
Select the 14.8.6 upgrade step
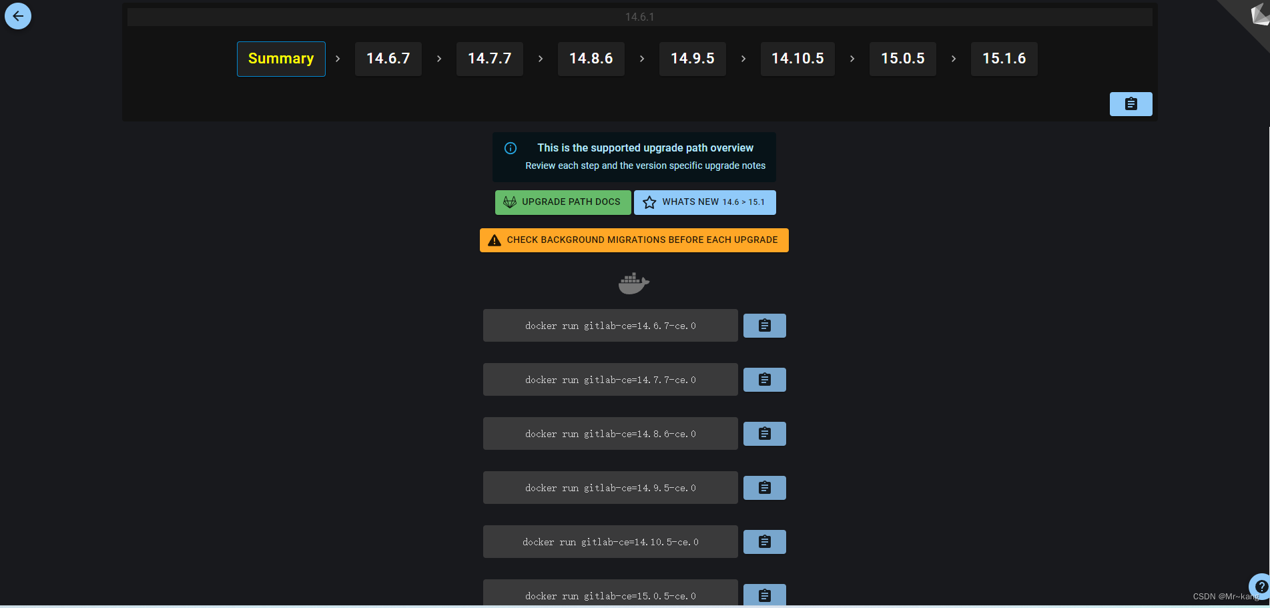click(591, 59)
